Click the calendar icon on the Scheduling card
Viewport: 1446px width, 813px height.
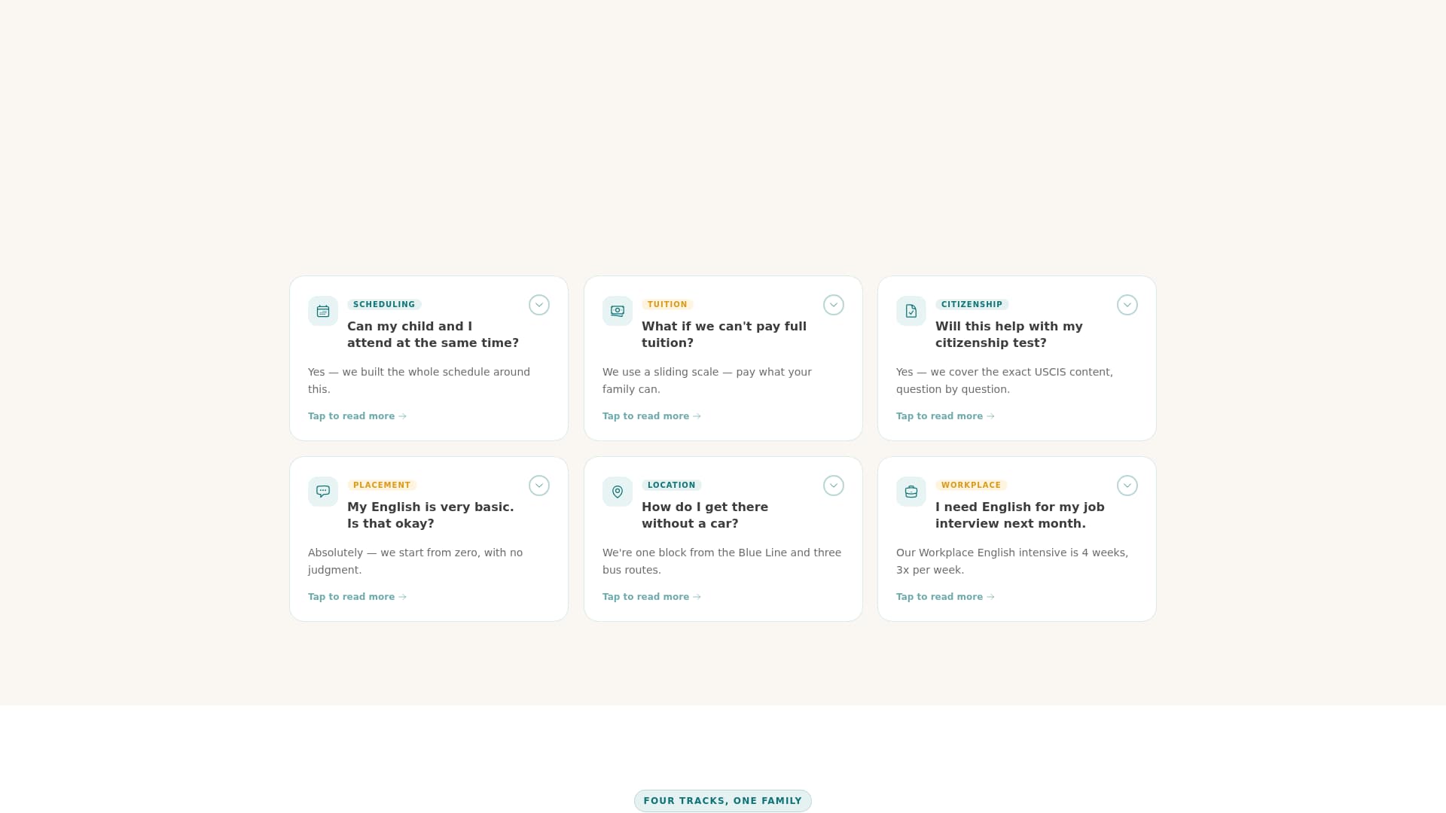click(x=322, y=311)
